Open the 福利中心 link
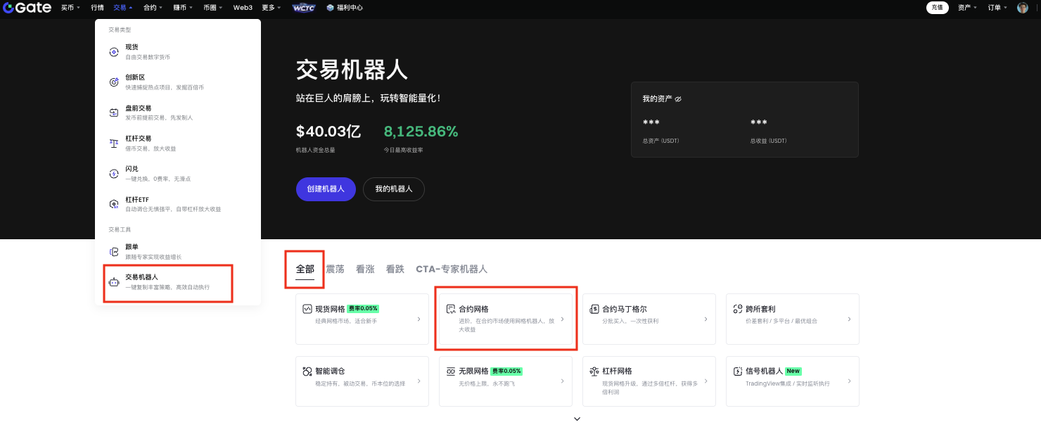 pyautogui.click(x=345, y=8)
